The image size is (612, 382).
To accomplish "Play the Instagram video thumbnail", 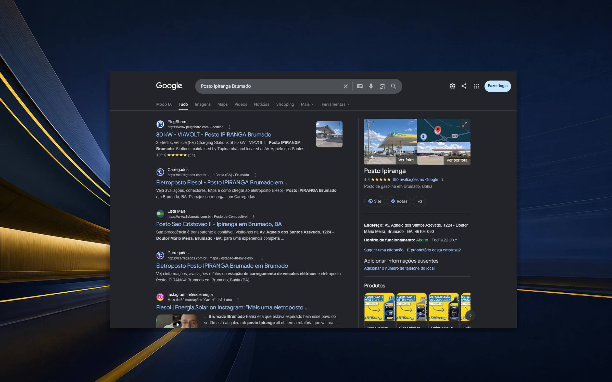I will pos(177,321).
